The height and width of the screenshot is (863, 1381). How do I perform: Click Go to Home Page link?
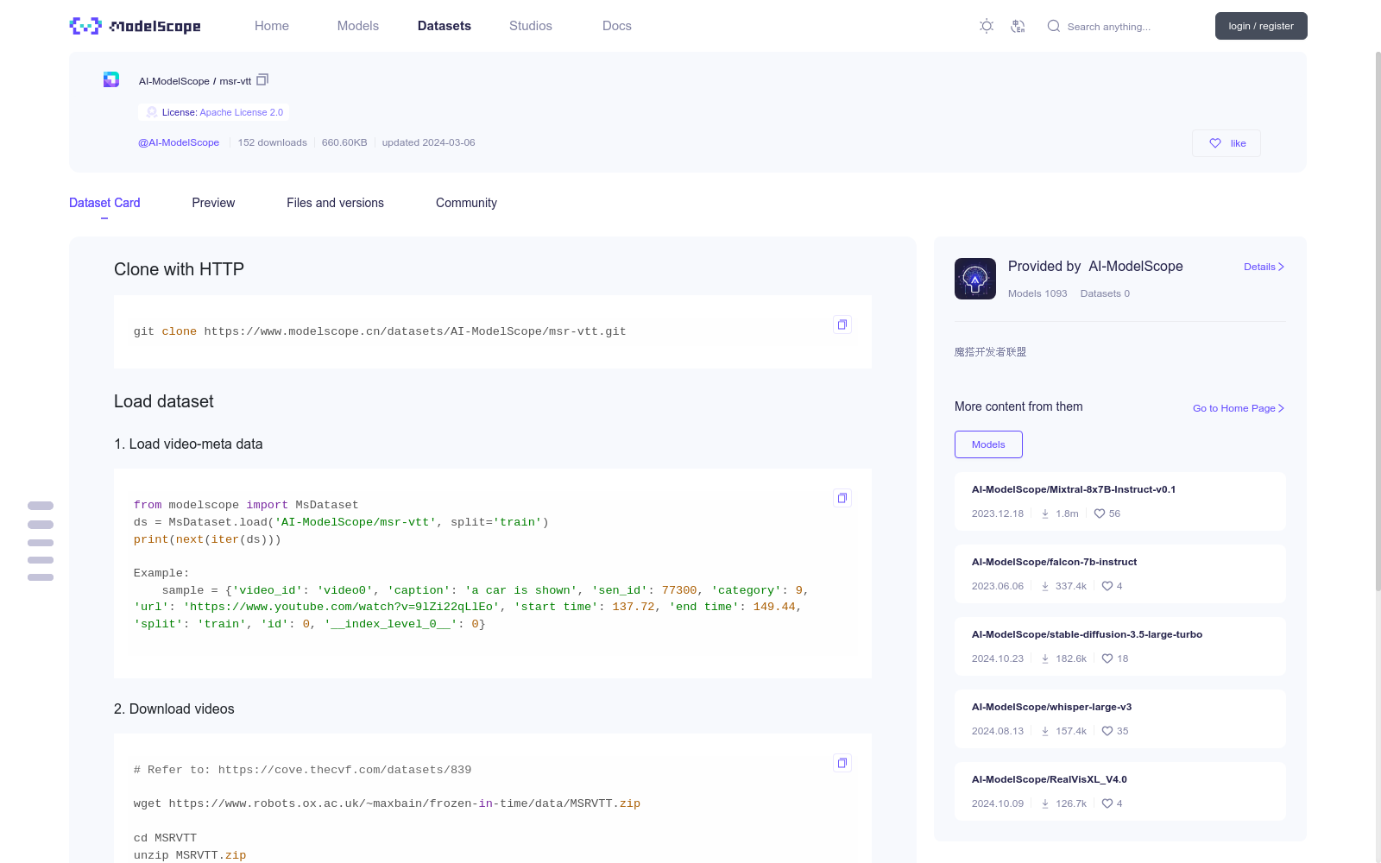coord(1239,408)
